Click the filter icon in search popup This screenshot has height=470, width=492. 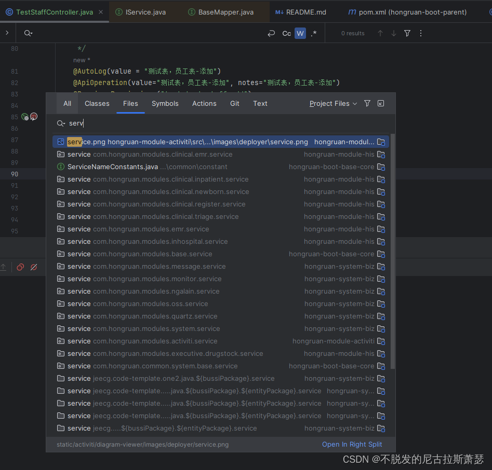367,103
